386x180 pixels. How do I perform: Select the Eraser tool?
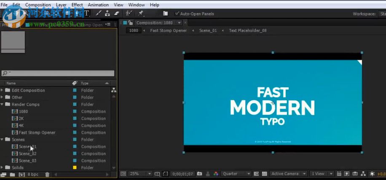[117, 13]
